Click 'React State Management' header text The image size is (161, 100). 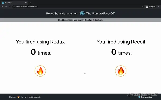[x=62, y=14]
